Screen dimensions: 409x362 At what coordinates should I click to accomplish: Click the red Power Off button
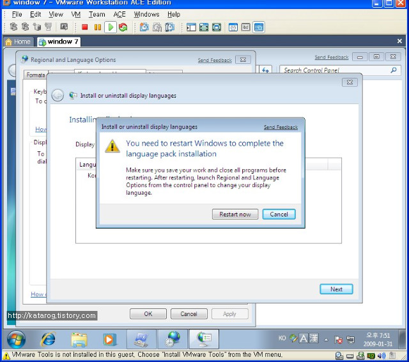84,27
